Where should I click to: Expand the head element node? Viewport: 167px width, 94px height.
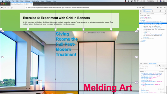[x=141, y=19]
